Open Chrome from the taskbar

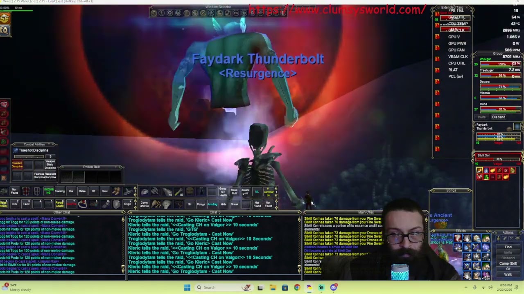coord(297,287)
